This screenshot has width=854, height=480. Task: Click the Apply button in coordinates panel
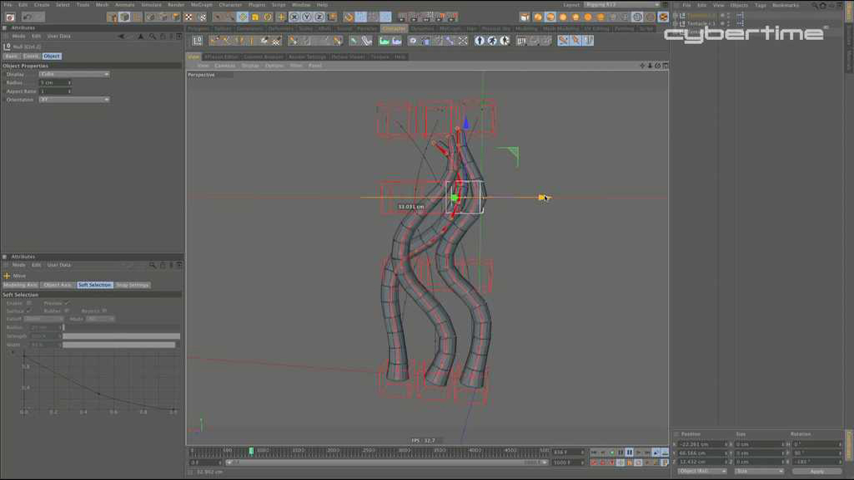click(x=816, y=471)
